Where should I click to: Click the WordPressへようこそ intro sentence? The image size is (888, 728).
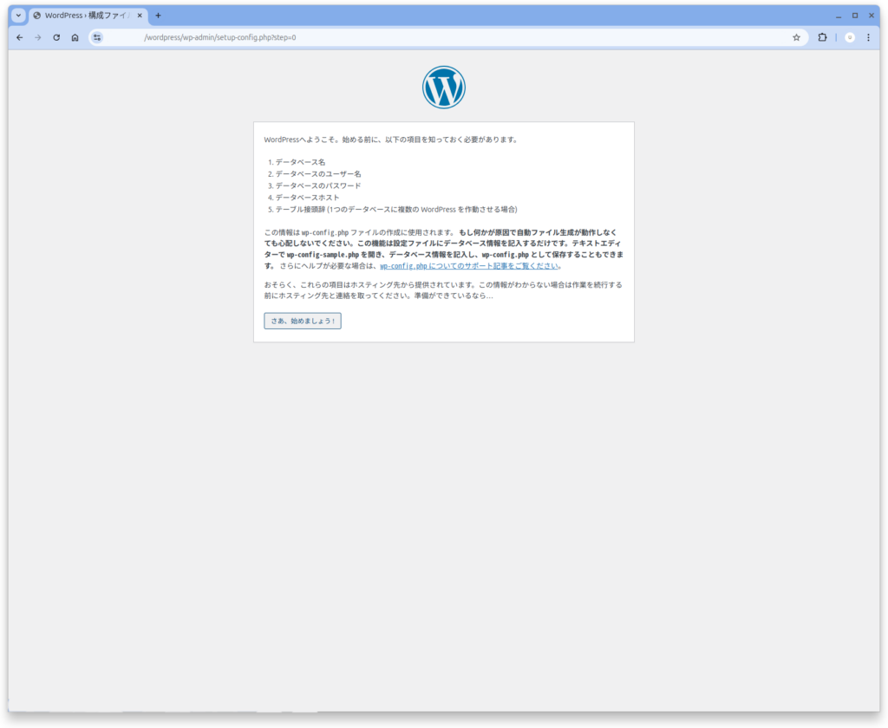pos(392,140)
